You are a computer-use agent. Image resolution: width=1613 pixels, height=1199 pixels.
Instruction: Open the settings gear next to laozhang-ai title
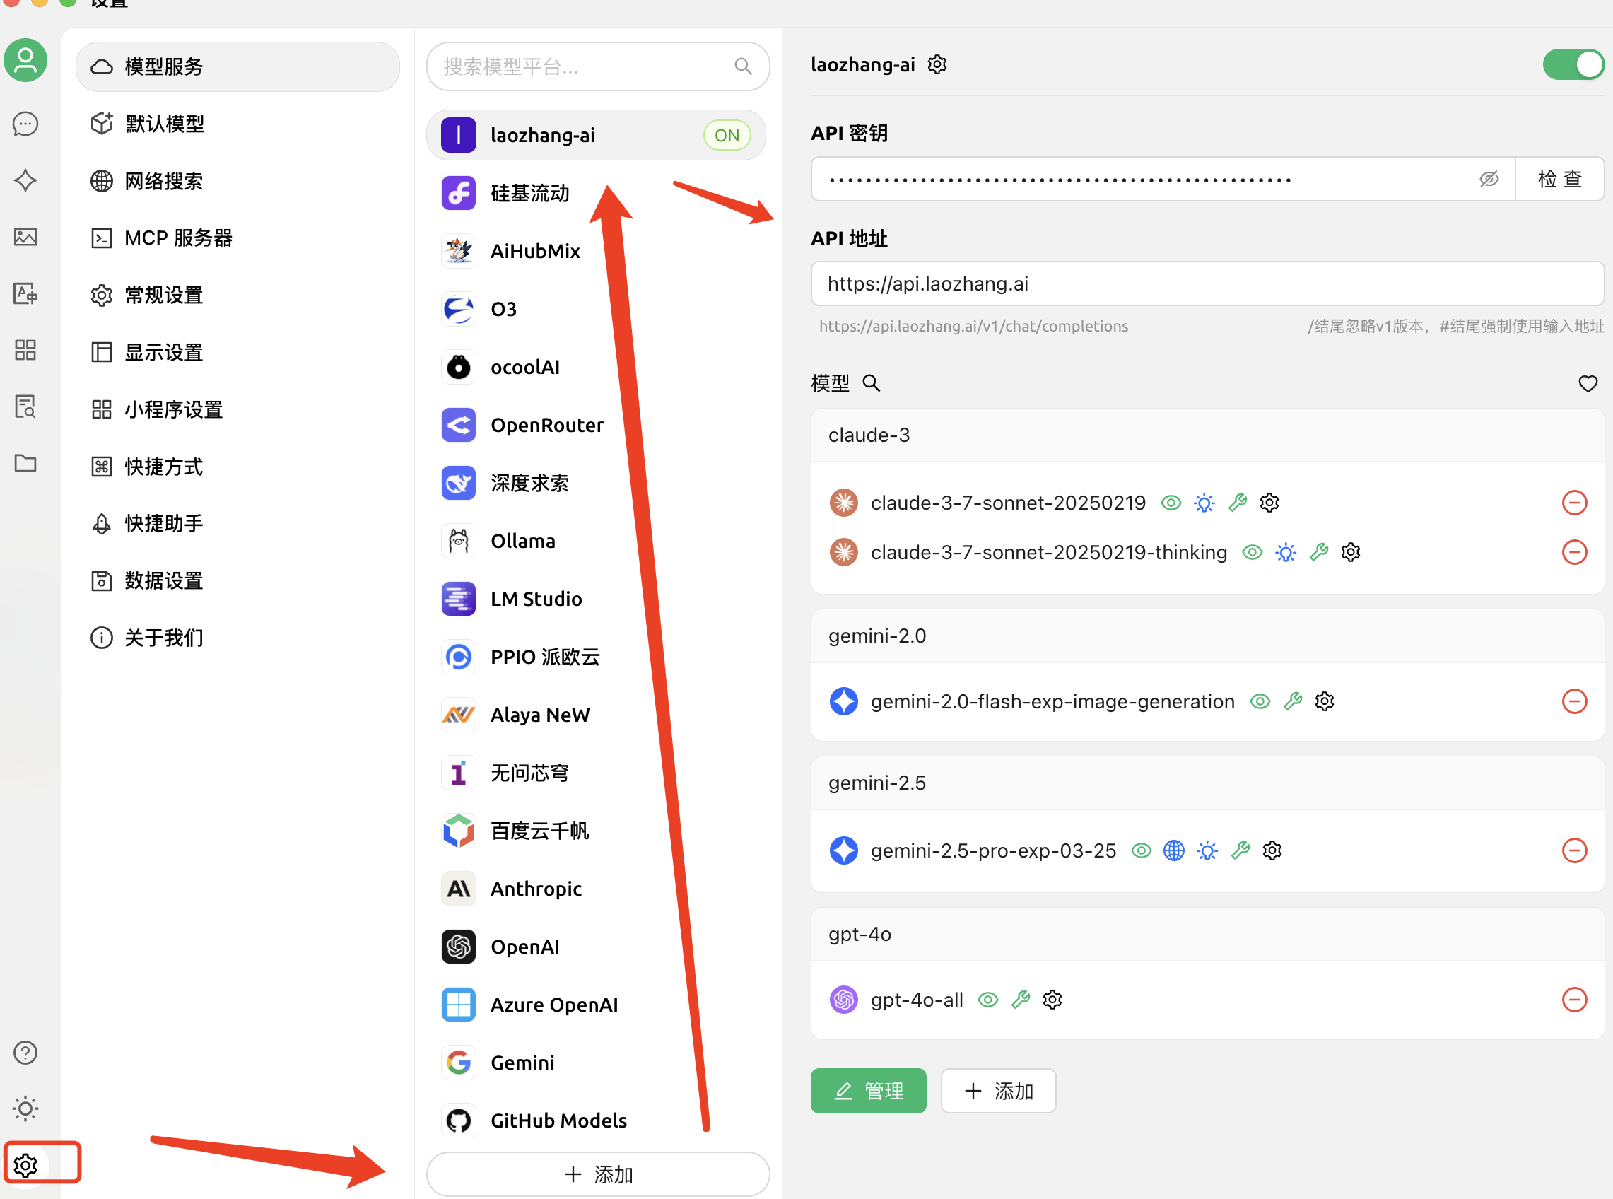tap(937, 64)
